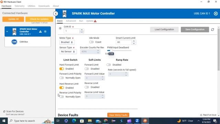Screen dimensions: 220x124
Task: Open the Motor Type dropdown
Action: pyautogui.click(x=67, y=42)
